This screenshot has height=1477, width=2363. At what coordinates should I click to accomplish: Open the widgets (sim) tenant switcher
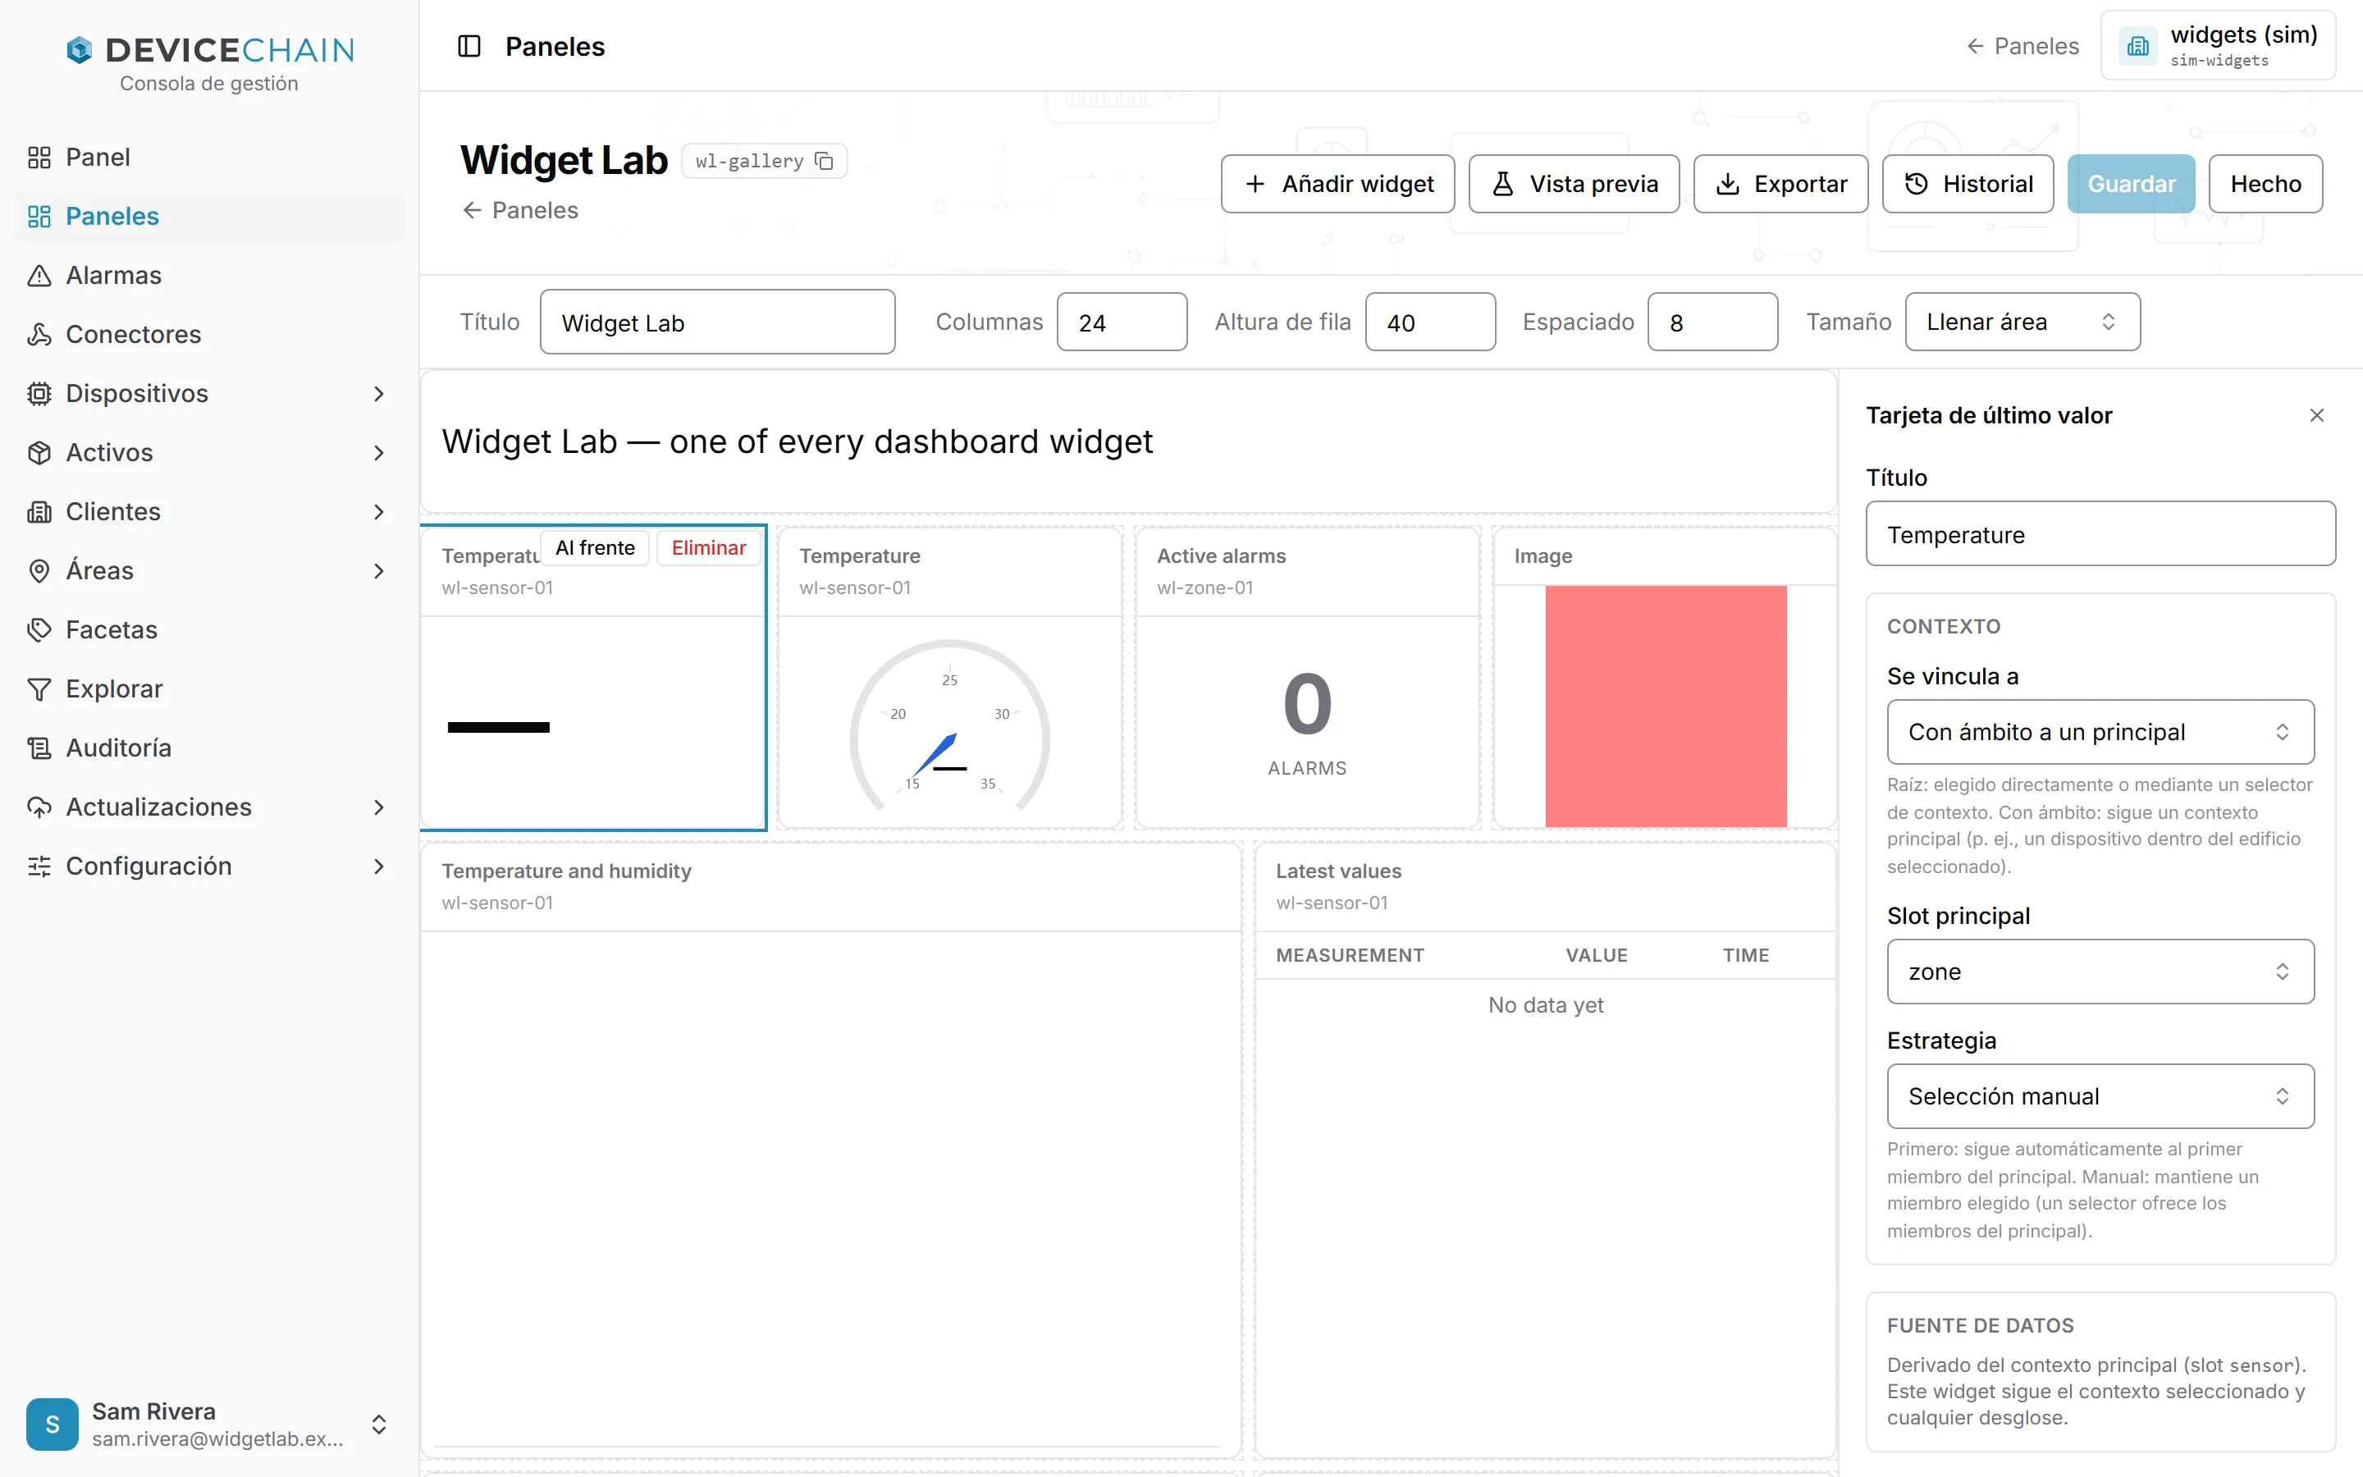[2218, 46]
